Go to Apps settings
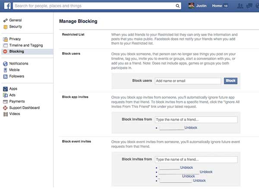259x194 pixels. (x=13, y=89)
